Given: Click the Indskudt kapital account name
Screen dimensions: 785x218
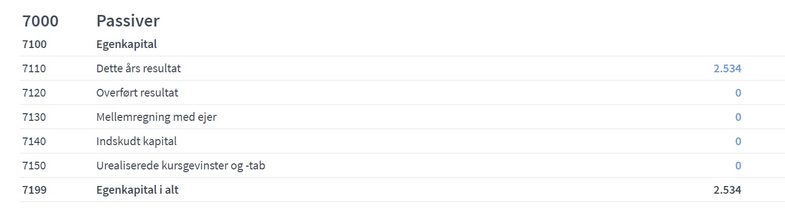Looking at the screenshot, I should tap(136, 141).
